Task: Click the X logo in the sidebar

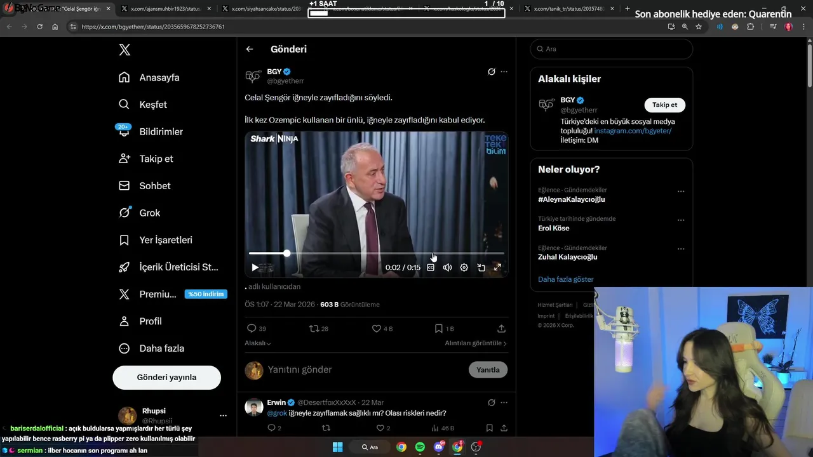Action: pos(124,50)
